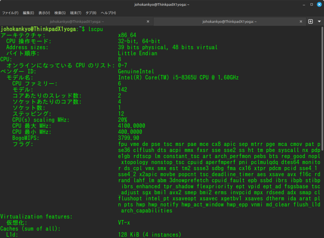Switch to the inactive left terminal tab
324x238 pixels.
tap(77, 22)
